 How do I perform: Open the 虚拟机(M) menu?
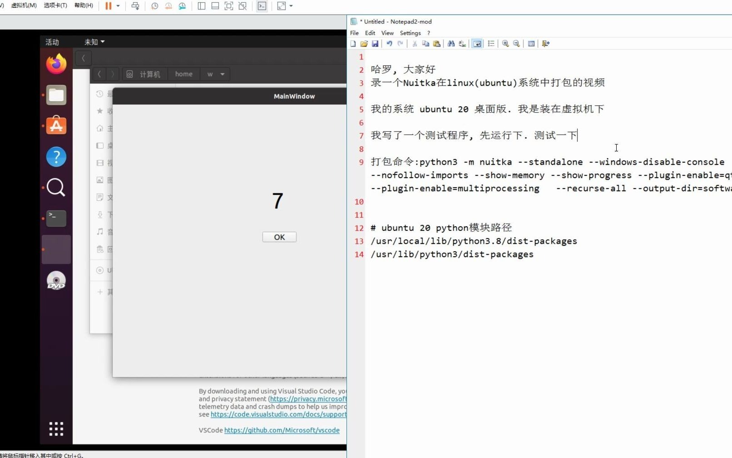pos(23,6)
